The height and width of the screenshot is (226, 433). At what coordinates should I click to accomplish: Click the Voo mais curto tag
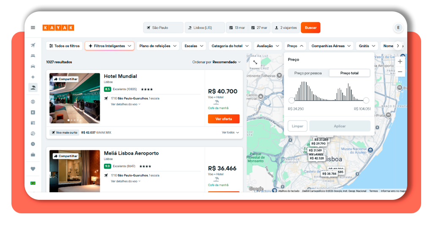[x=65, y=132]
